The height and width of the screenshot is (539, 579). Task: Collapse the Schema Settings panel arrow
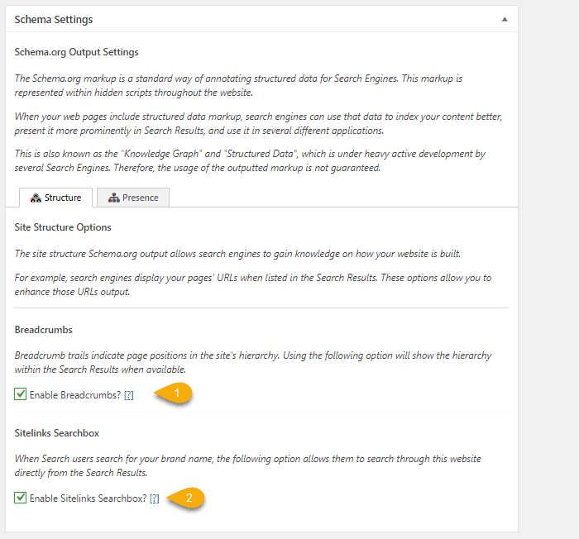click(x=505, y=19)
